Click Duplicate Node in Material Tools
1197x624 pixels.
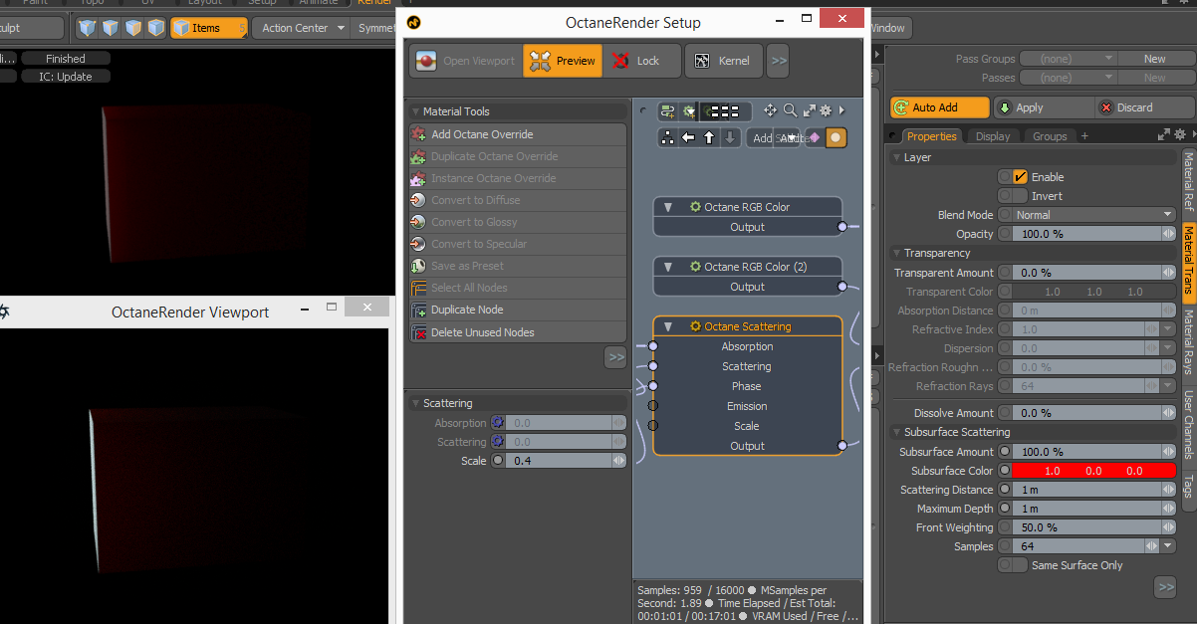(518, 310)
